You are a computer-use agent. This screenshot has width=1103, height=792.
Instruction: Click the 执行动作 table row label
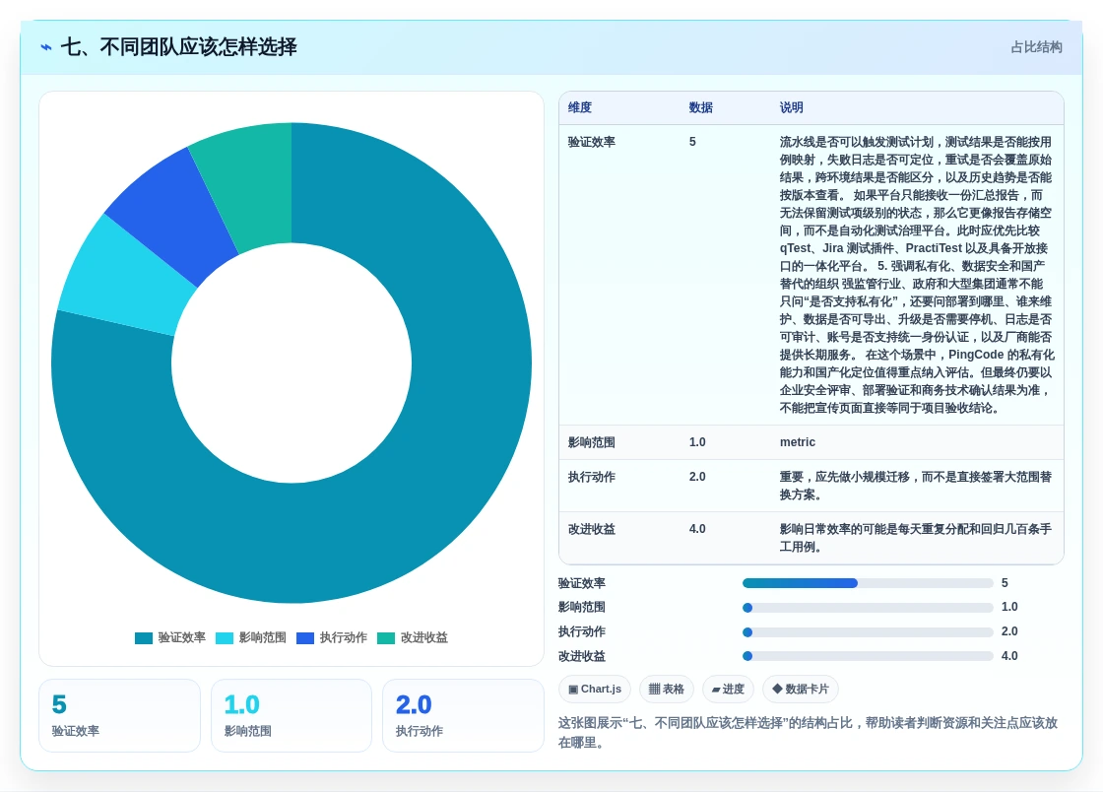pos(592,477)
